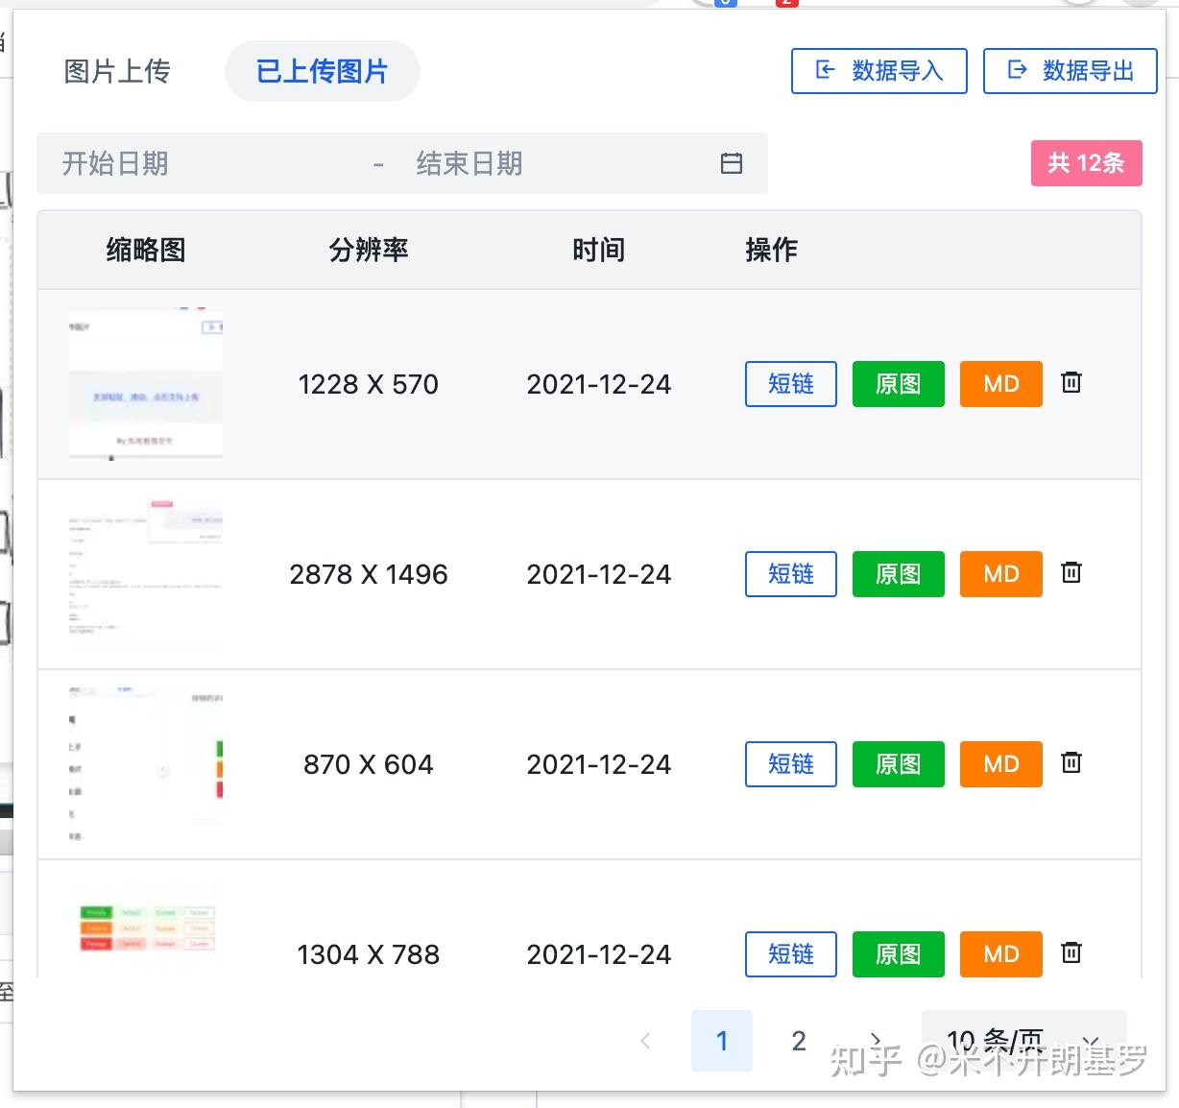Delete the 2878 X 1496 image

pos(1071,572)
